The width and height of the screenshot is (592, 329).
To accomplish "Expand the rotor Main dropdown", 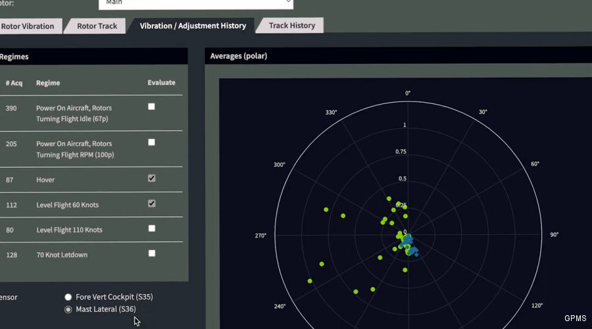I will click(x=195, y=3).
